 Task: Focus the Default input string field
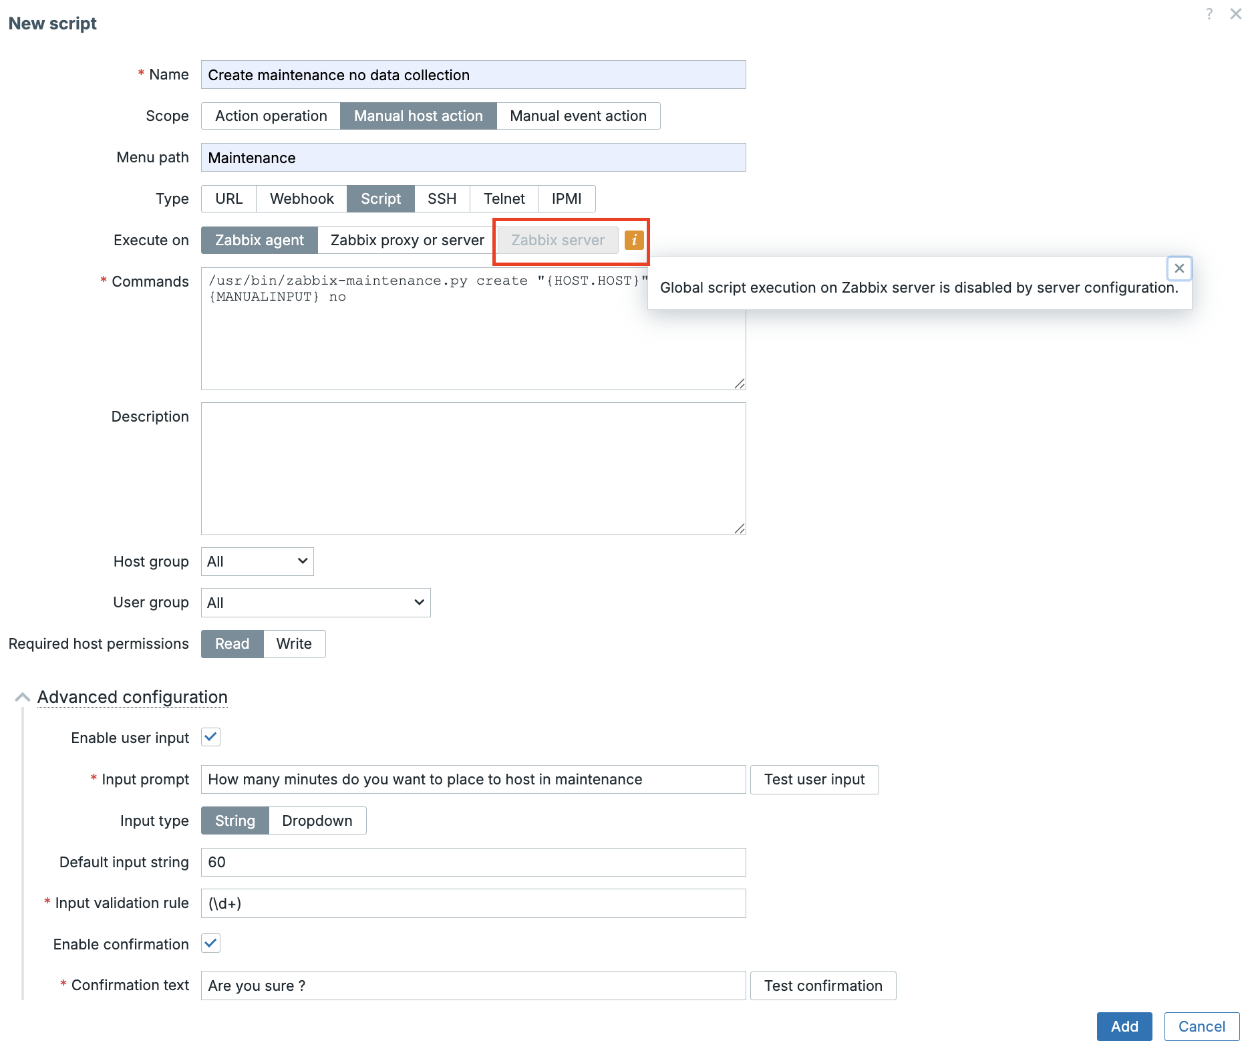(474, 863)
